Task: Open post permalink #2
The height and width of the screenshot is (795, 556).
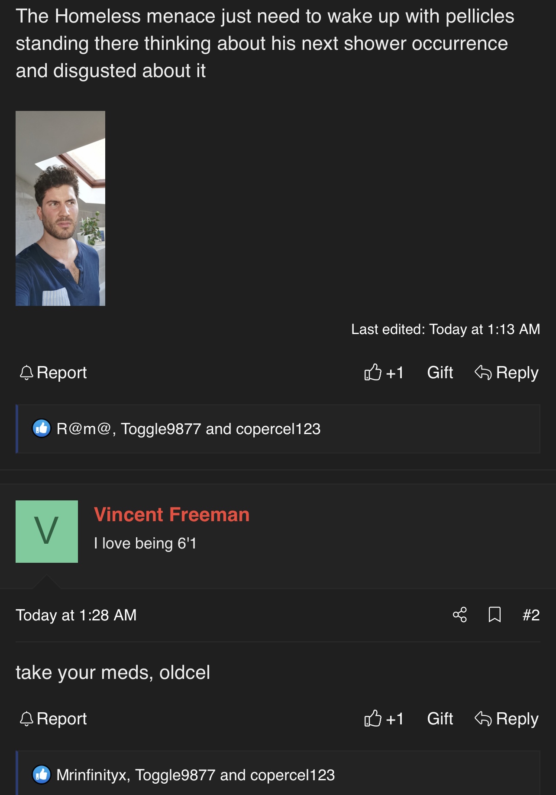Action: pyautogui.click(x=531, y=615)
